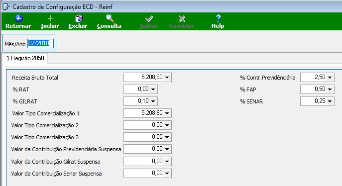The height and width of the screenshot is (186, 342).
Task: Click the Mês/Ano label
Action: [x=15, y=44]
